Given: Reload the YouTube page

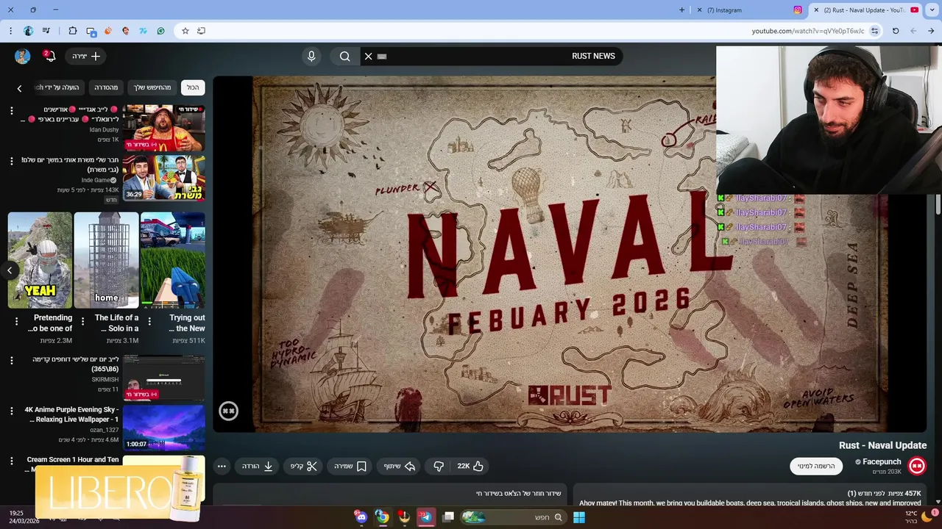Looking at the screenshot, I should (x=896, y=31).
